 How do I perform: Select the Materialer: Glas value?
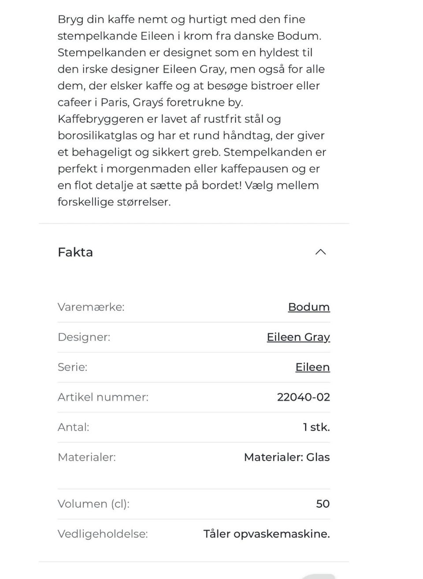(x=286, y=457)
